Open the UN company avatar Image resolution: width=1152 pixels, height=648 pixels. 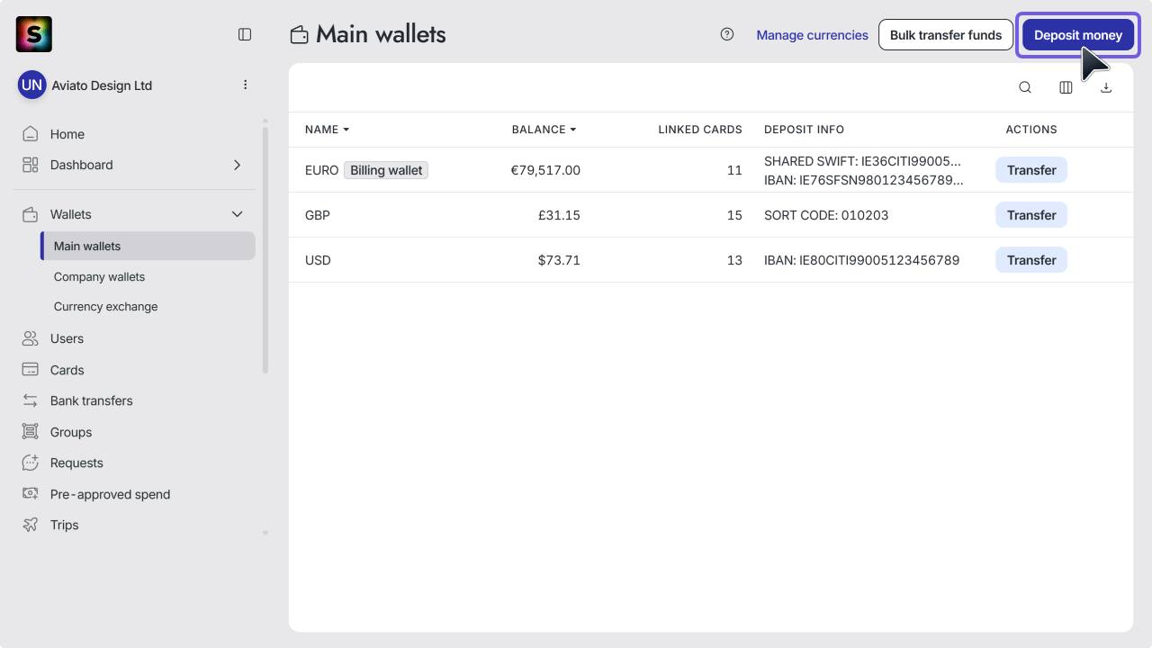31,85
